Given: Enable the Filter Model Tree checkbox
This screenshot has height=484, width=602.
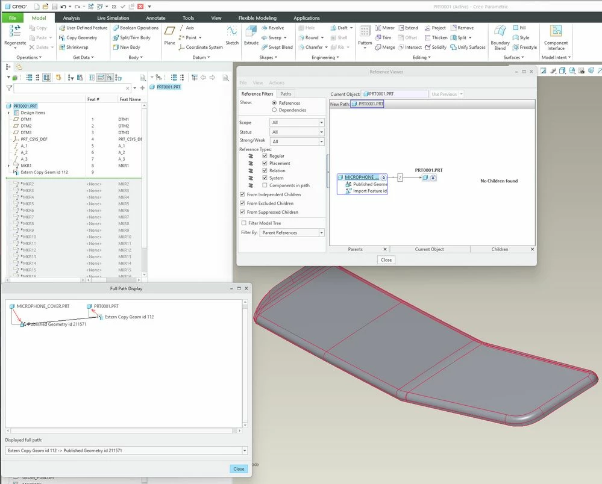Looking at the screenshot, I should pos(243,223).
